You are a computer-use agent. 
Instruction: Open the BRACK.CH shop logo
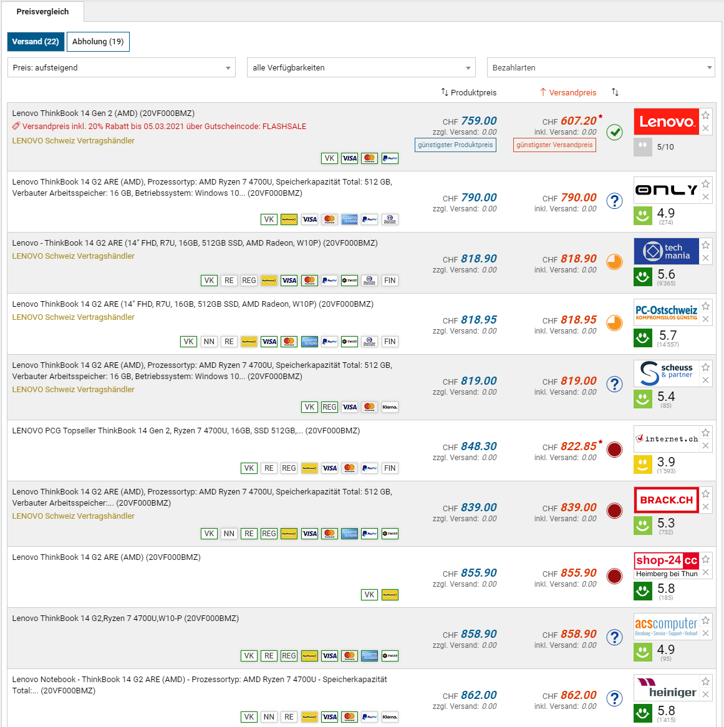click(666, 500)
